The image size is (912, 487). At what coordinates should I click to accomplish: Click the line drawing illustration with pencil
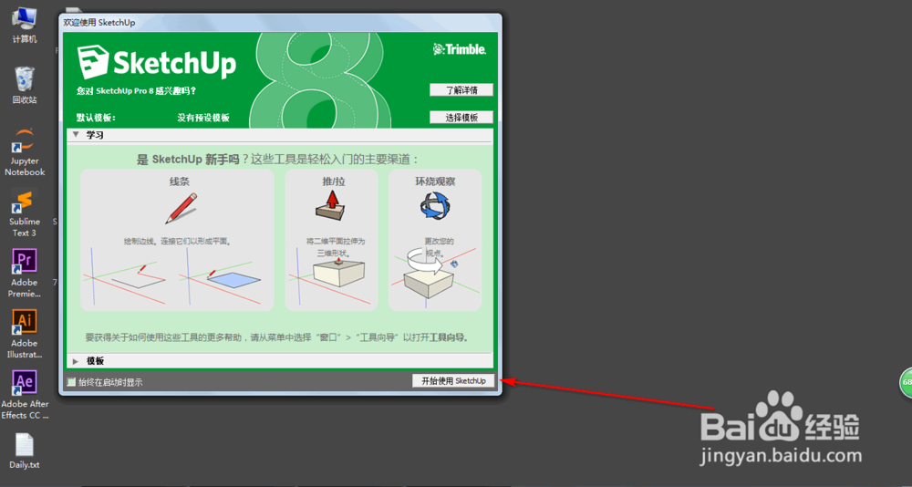(x=125, y=275)
